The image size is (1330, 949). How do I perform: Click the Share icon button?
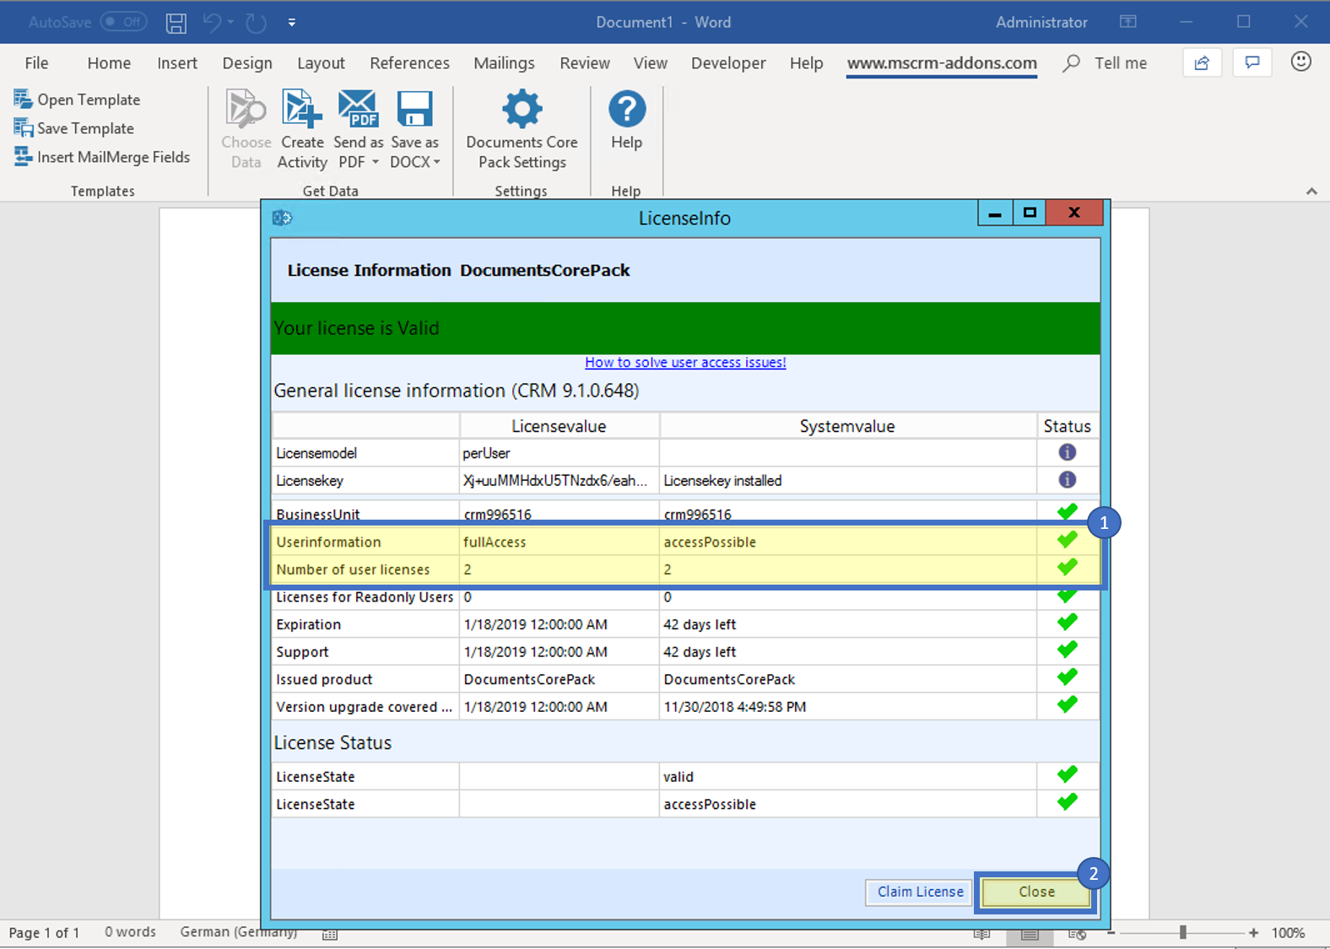[x=1202, y=62]
